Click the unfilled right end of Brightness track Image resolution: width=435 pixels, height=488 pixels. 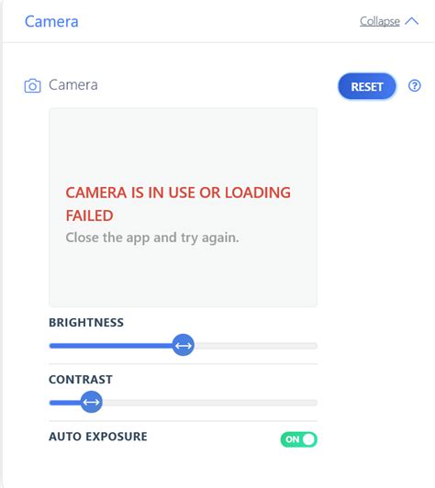256,346
